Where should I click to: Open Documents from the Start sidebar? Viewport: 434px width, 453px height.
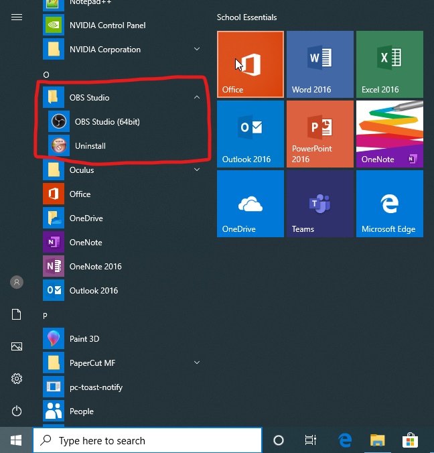point(17,314)
